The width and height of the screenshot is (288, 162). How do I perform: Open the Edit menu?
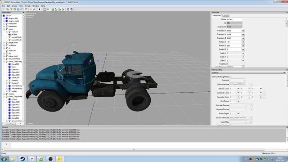pyautogui.click(x=9, y=6)
